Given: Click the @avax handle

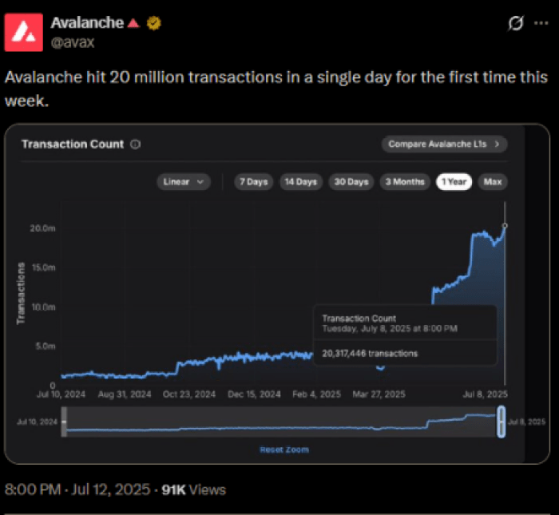Looking at the screenshot, I should point(73,43).
